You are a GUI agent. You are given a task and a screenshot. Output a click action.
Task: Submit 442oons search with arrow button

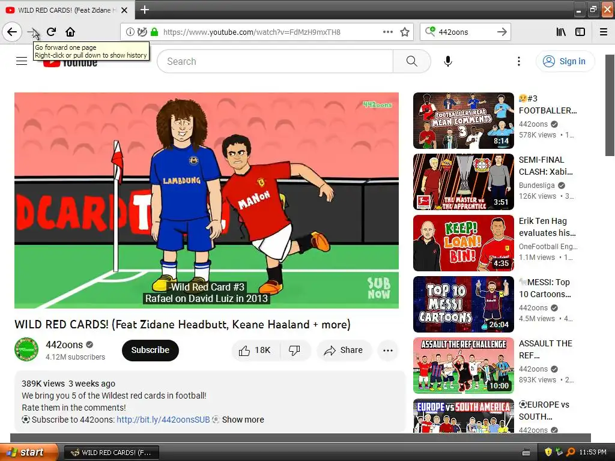coord(502,32)
